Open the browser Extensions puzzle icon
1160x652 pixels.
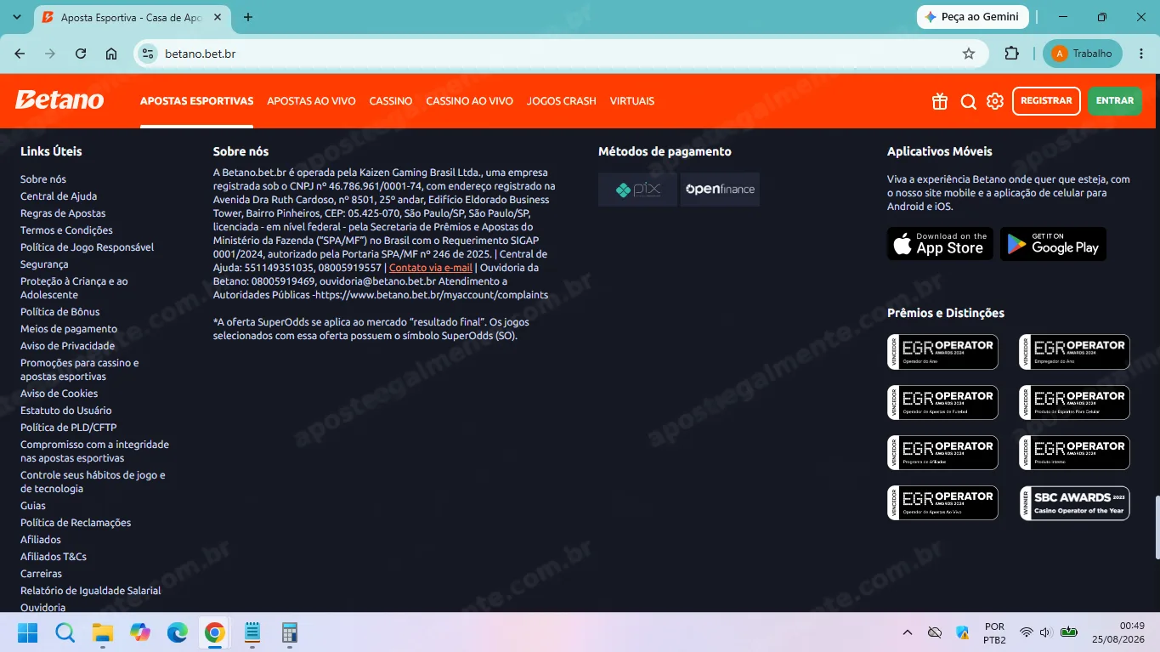(1011, 54)
